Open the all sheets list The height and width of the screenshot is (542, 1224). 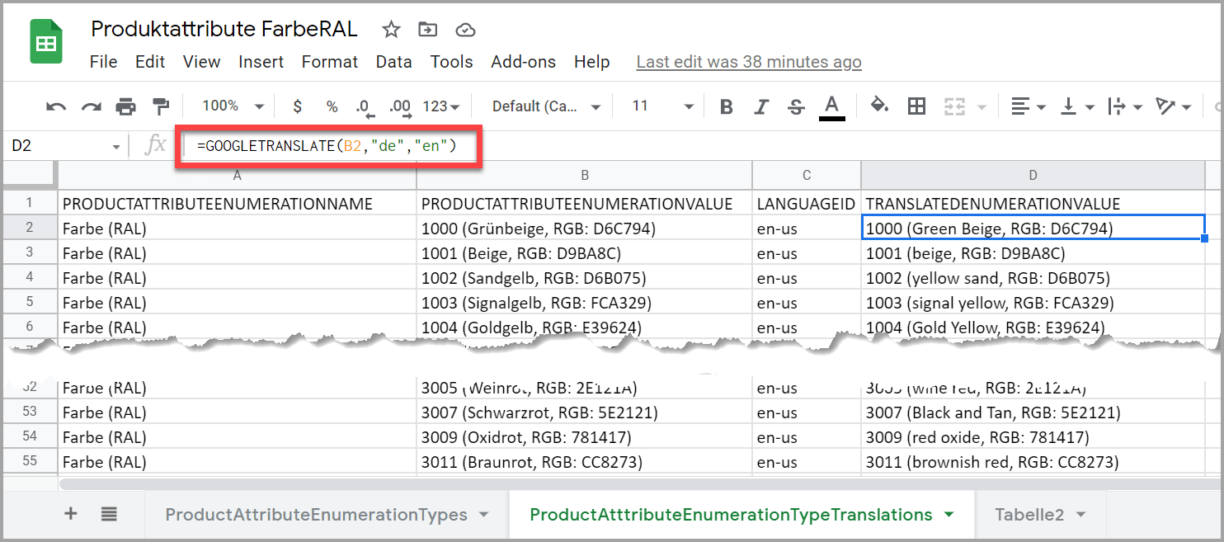(109, 514)
